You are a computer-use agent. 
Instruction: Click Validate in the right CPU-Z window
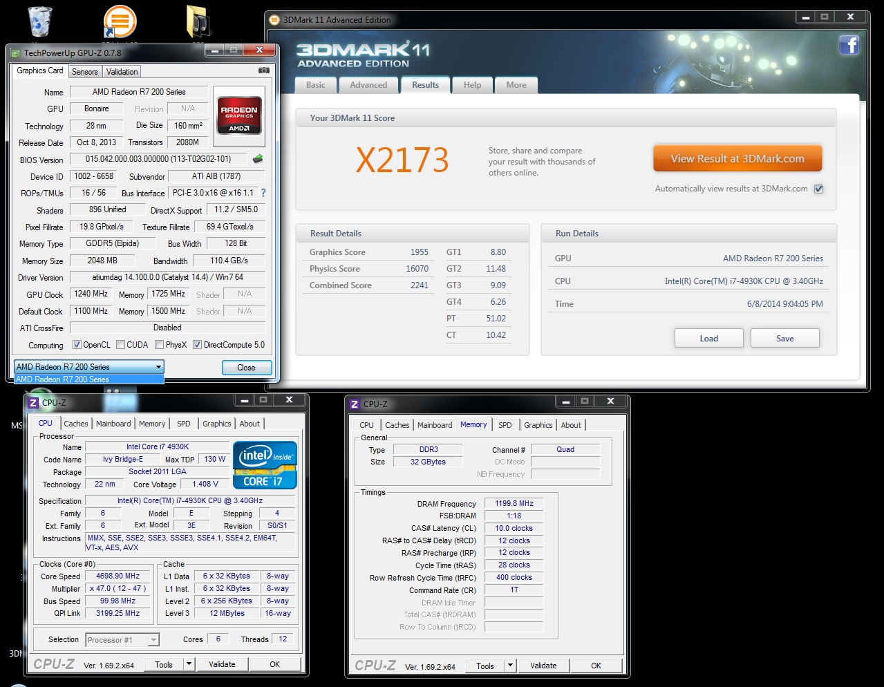pyautogui.click(x=543, y=666)
